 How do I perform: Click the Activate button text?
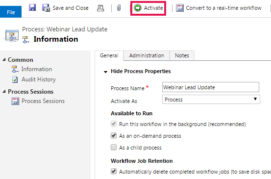click(153, 8)
